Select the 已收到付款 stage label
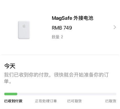This screenshot has height=109, width=120. coord(13,101)
